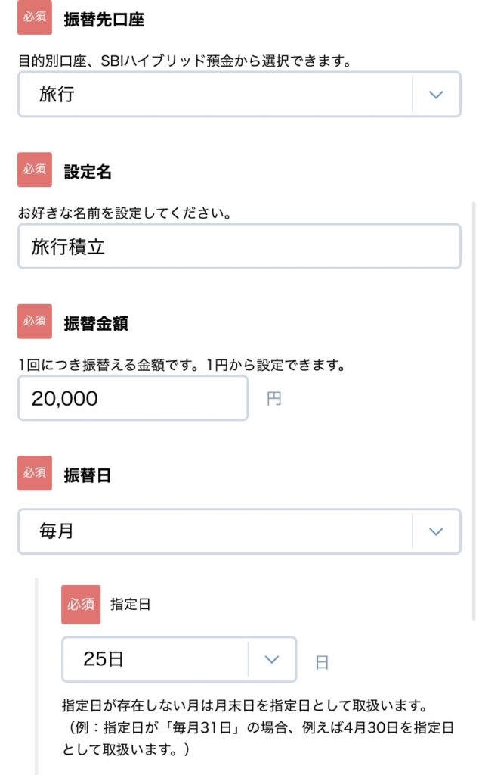The height and width of the screenshot is (775, 479).
Task: Click the chevron in the 毎月 frequency dropdown
Action: [435, 531]
